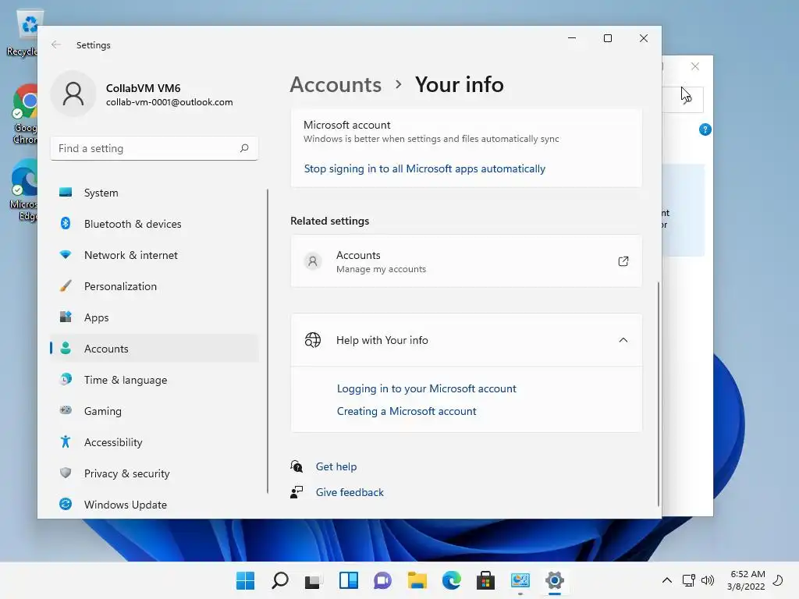Open Accessibility settings

tap(154, 442)
